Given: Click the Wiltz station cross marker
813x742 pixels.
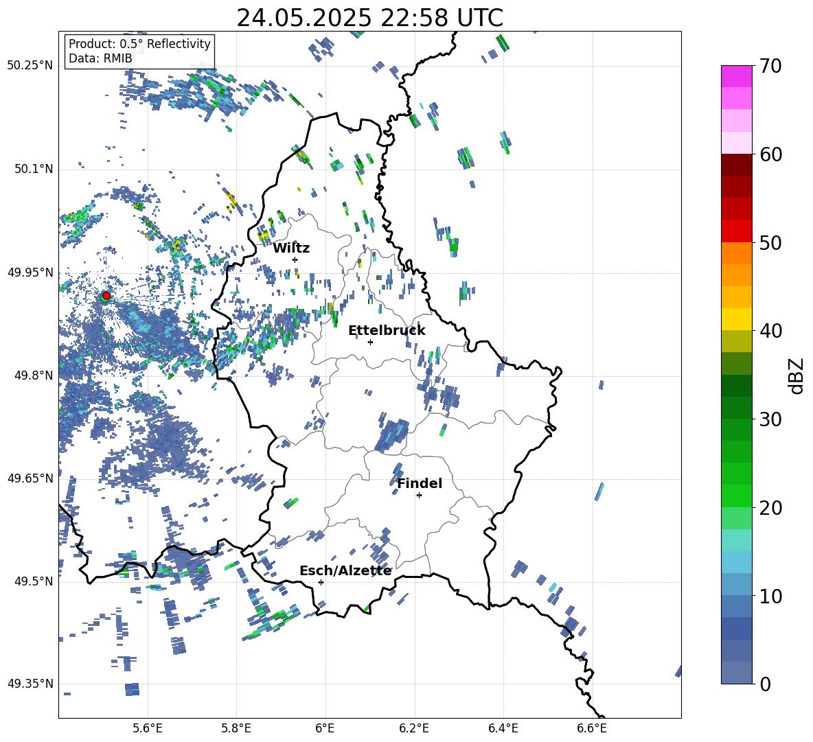Looking at the screenshot, I should (295, 259).
